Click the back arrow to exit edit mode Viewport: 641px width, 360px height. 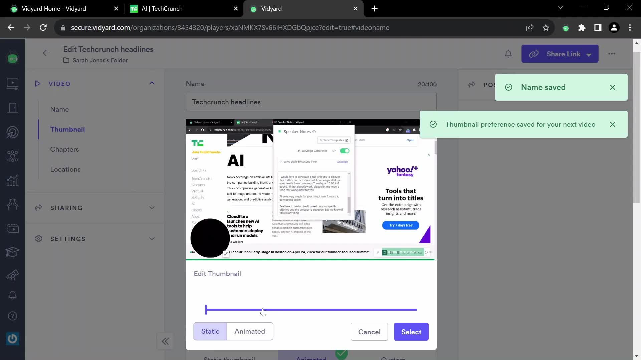point(46,54)
